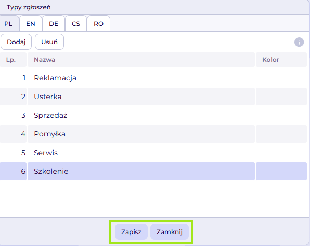
Task: Save changes with Zapisz button
Action: click(131, 232)
